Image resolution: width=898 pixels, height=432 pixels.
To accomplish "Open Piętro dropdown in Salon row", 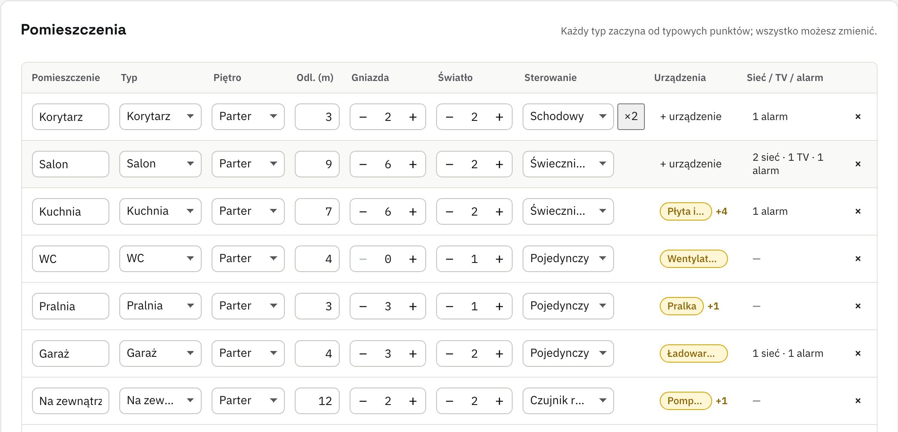I will [x=248, y=164].
